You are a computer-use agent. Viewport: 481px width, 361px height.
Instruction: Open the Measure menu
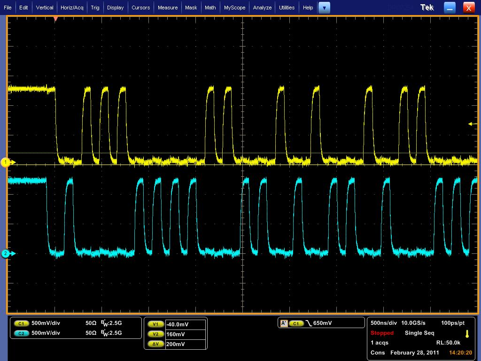point(168,8)
